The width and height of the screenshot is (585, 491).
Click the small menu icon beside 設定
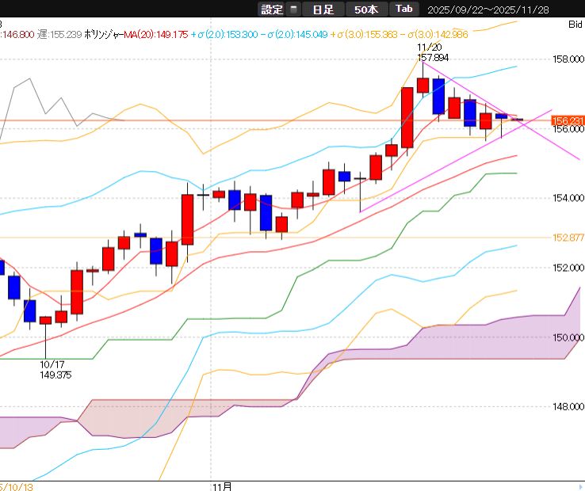(294, 10)
